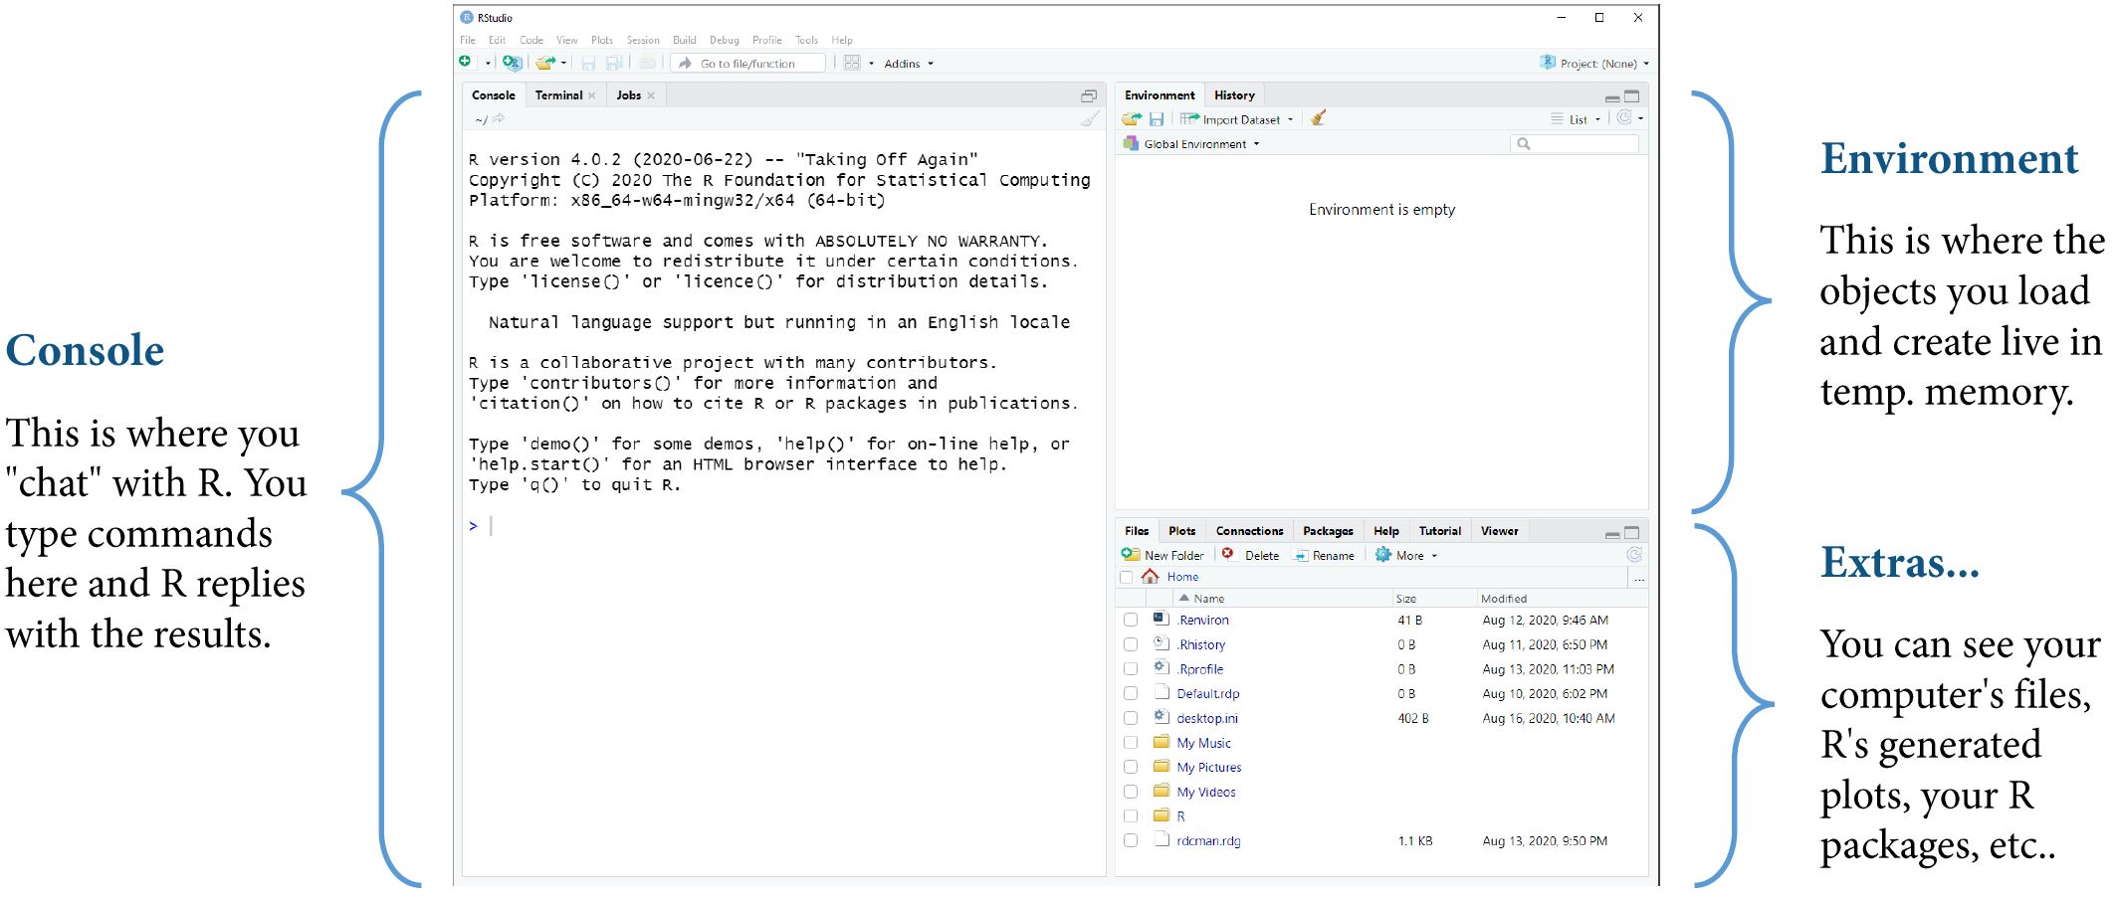Sort files by the Name column header
The width and height of the screenshot is (2114, 897).
[x=1208, y=599]
